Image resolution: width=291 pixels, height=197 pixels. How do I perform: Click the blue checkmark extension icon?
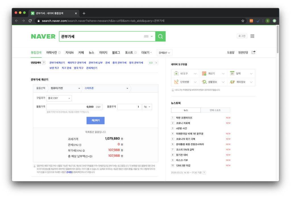pos(258,21)
